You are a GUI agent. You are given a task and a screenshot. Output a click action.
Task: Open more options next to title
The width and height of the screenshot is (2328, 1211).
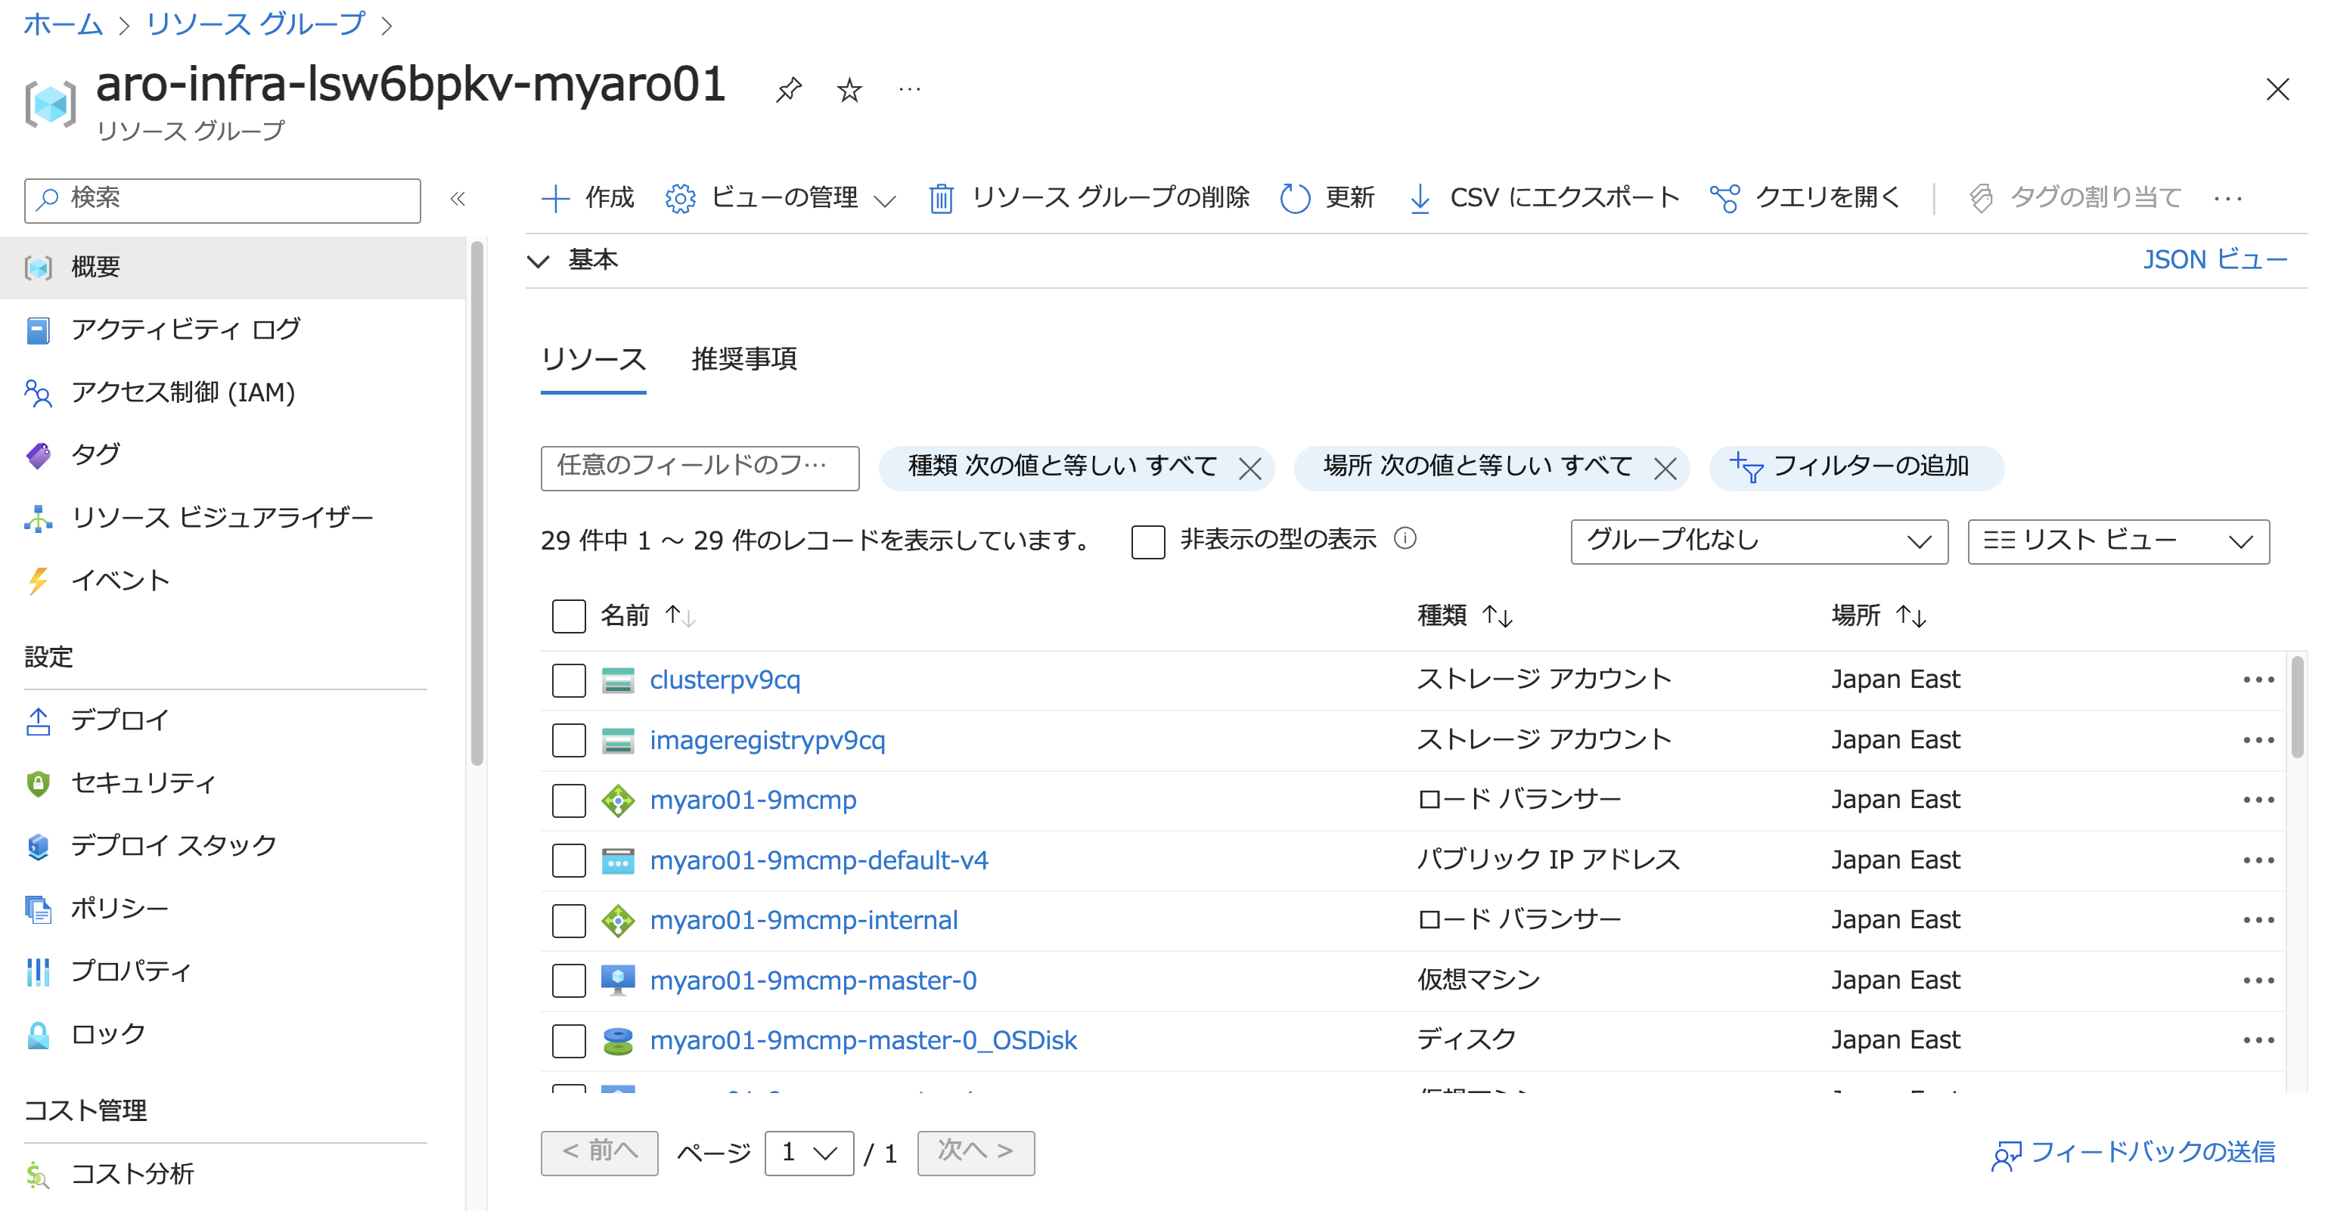click(909, 89)
